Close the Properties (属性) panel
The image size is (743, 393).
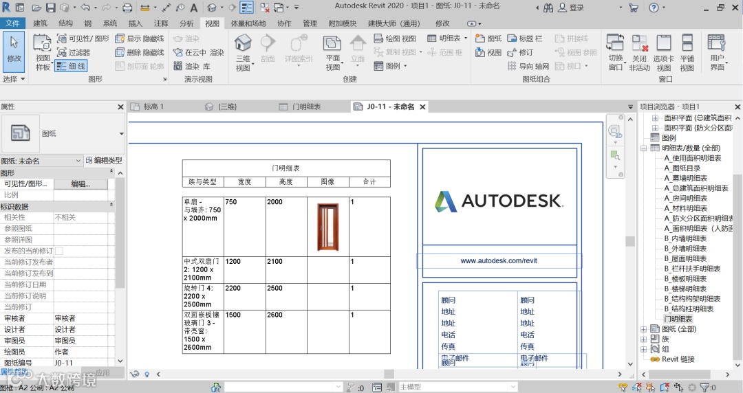tap(120, 107)
